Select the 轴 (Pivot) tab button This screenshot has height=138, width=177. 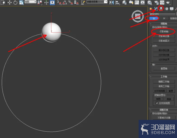[154, 18]
